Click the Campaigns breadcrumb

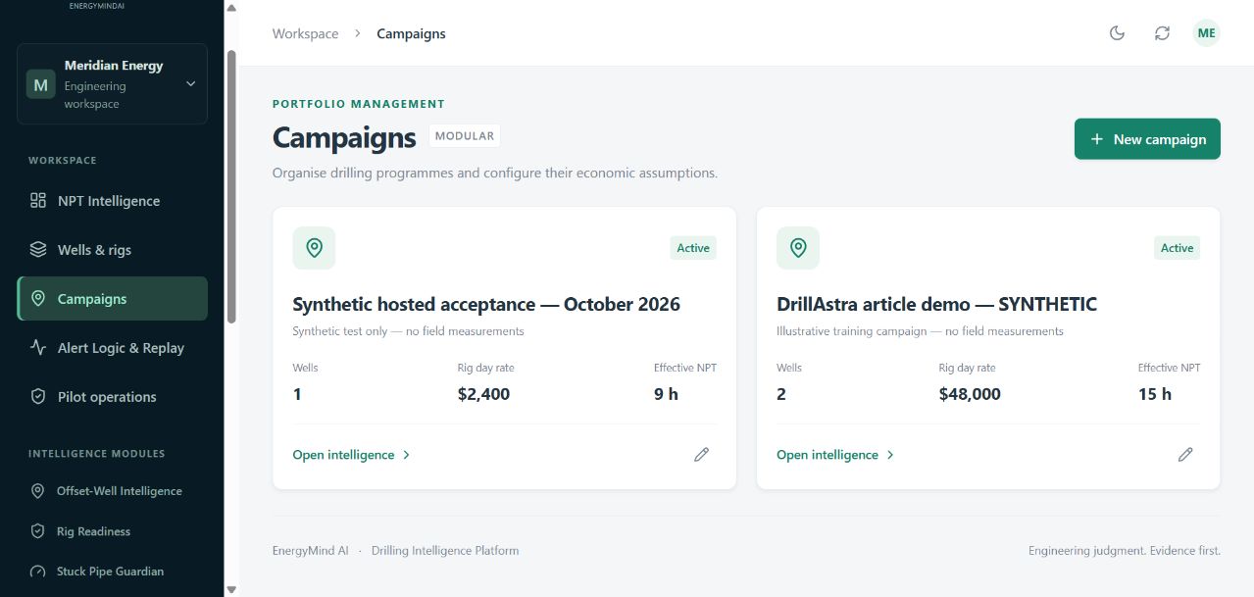pos(411,33)
